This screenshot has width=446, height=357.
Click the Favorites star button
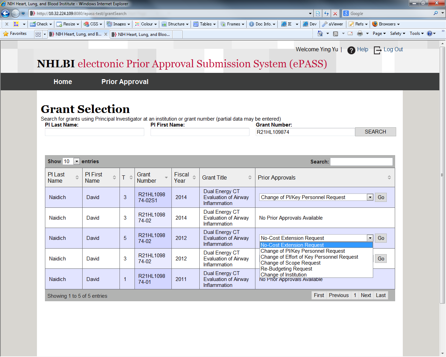(x=15, y=34)
